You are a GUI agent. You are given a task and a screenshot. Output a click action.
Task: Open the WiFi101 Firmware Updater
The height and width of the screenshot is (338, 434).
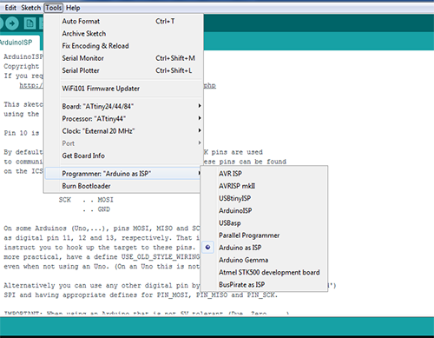click(122, 89)
